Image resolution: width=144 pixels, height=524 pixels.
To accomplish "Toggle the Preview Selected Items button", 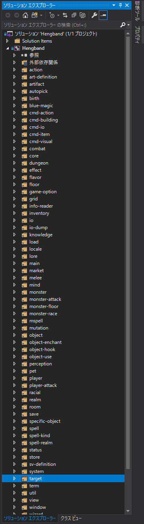I will (x=103, y=15).
